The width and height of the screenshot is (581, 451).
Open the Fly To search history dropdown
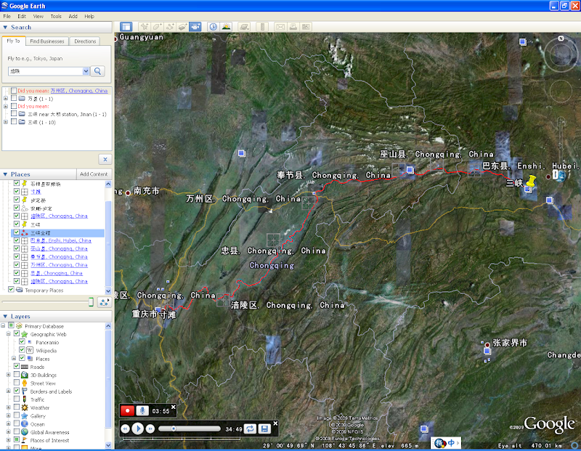coord(86,71)
